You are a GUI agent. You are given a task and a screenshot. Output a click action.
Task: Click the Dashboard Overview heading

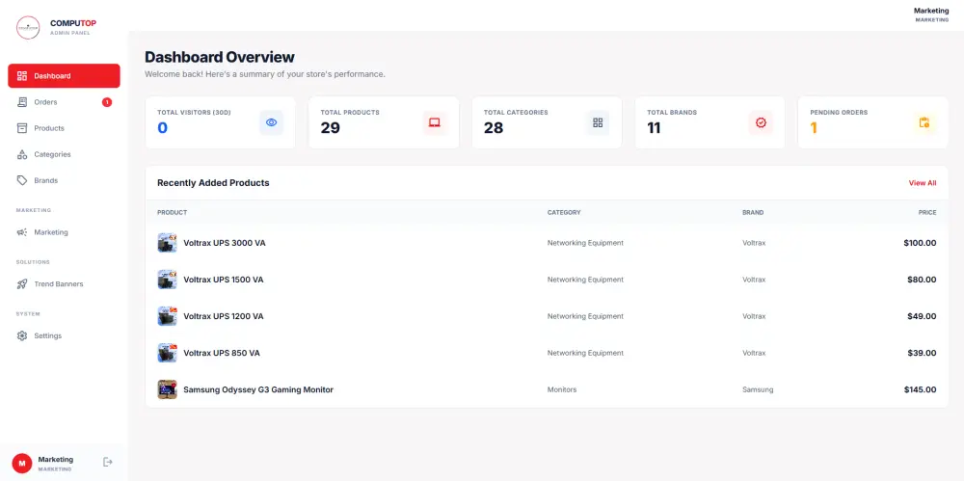click(x=220, y=57)
